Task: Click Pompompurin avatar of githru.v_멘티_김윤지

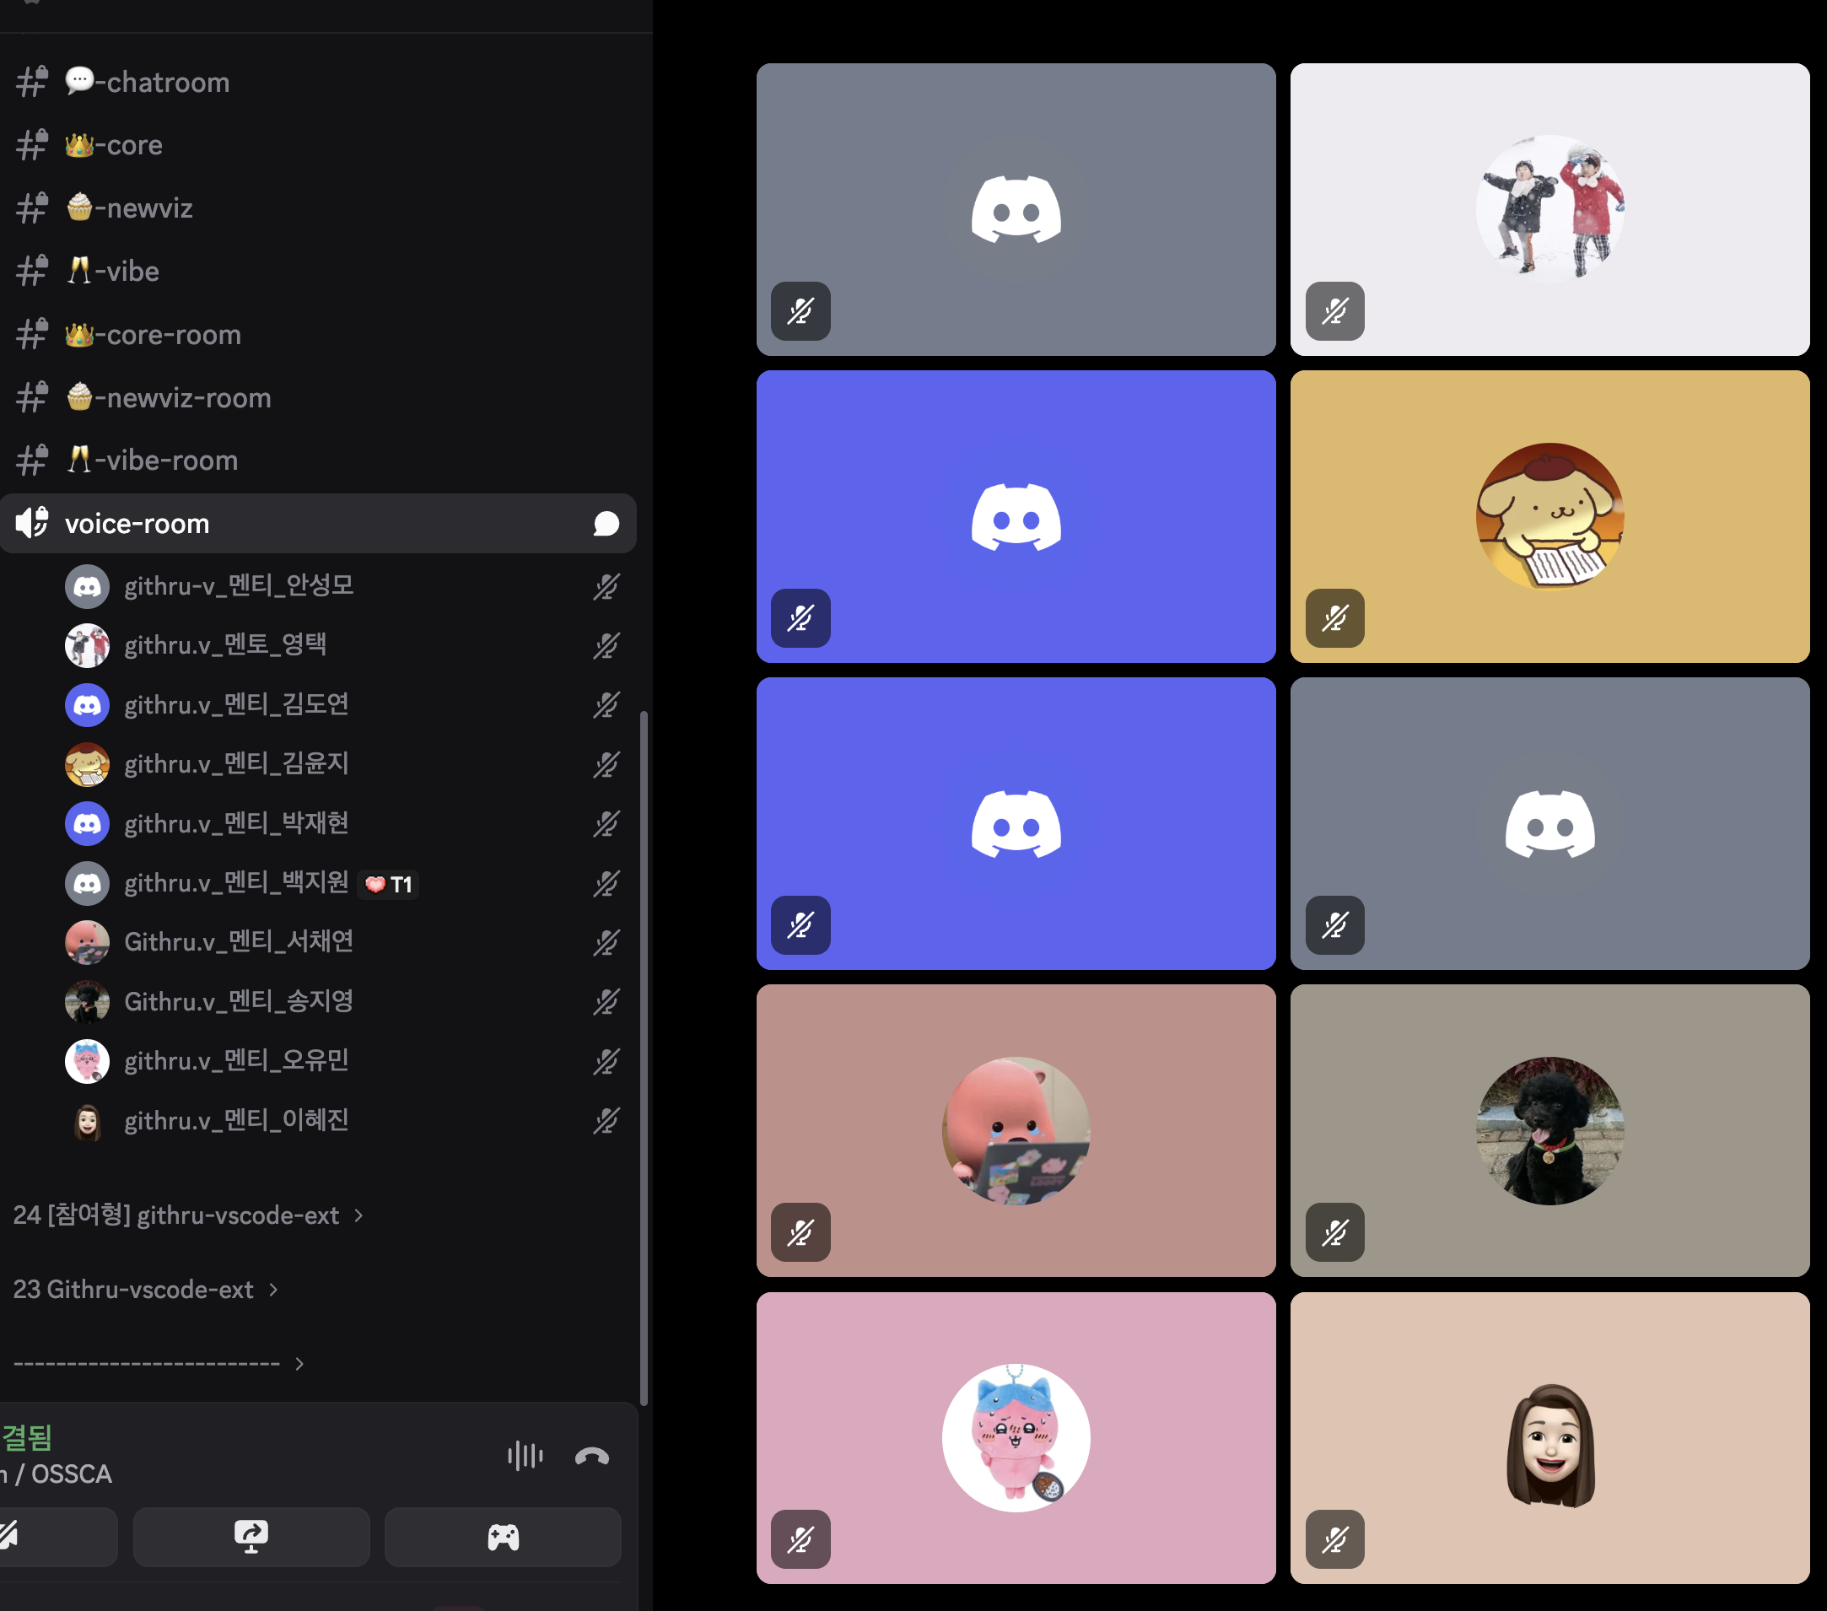Action: (88, 764)
